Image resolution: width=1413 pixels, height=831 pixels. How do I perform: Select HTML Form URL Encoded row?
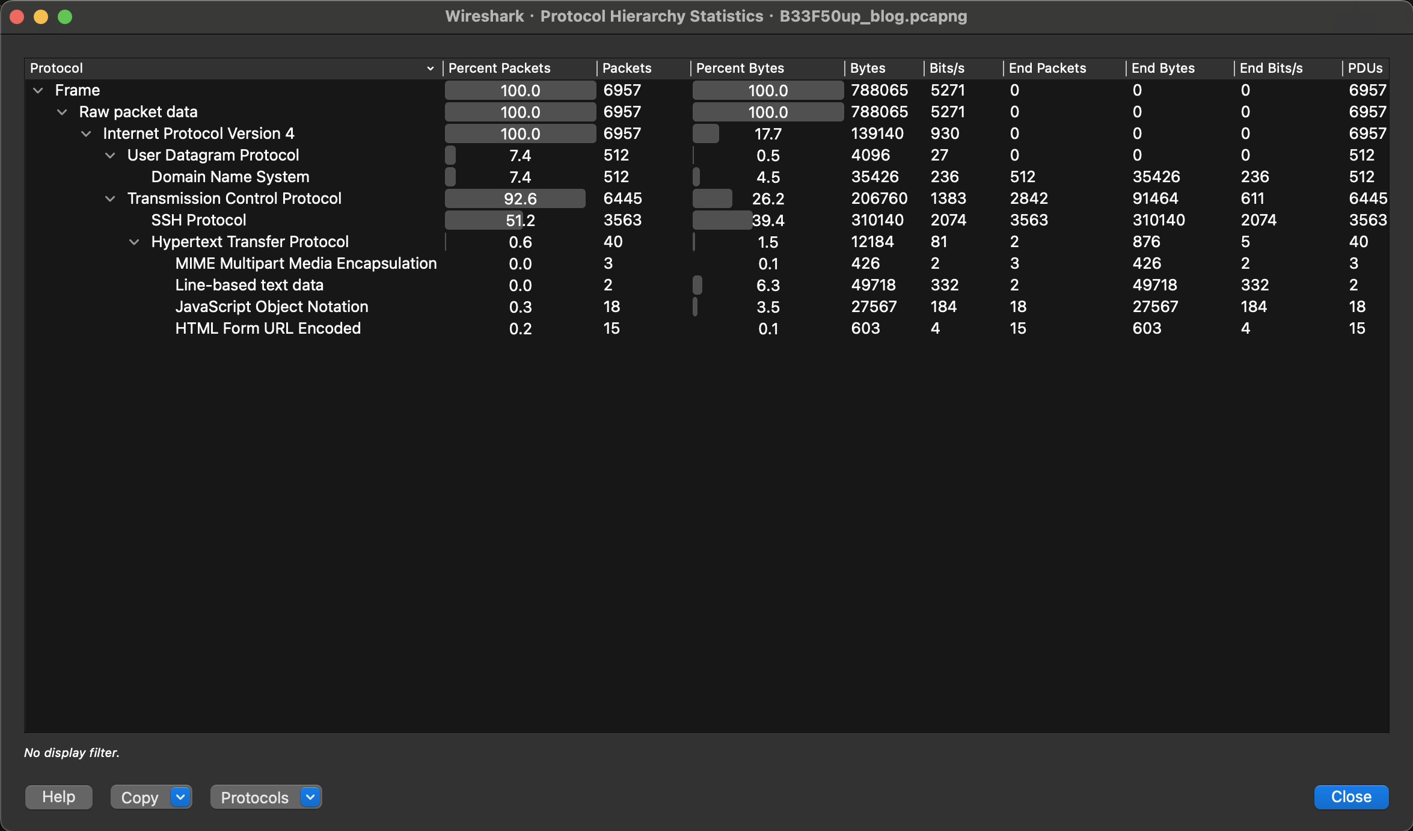pos(268,328)
